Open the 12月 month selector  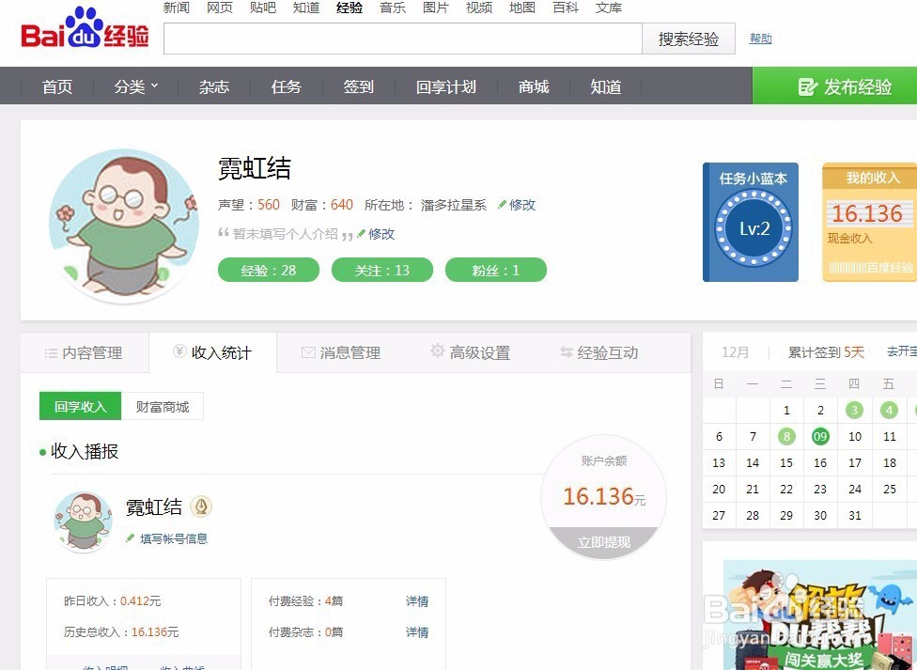[x=736, y=351]
